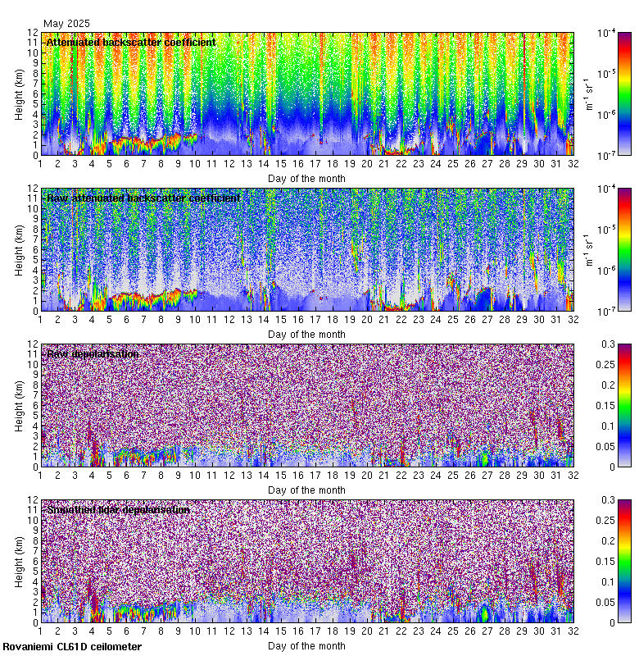This screenshot has width=639, height=656.
Task: Click "Day of the month" under top plot
Action: point(306,178)
